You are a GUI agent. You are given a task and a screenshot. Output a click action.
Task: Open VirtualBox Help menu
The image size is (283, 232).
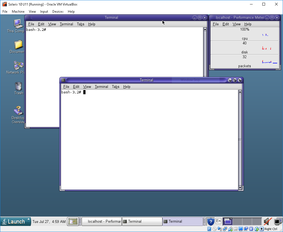click(x=71, y=12)
